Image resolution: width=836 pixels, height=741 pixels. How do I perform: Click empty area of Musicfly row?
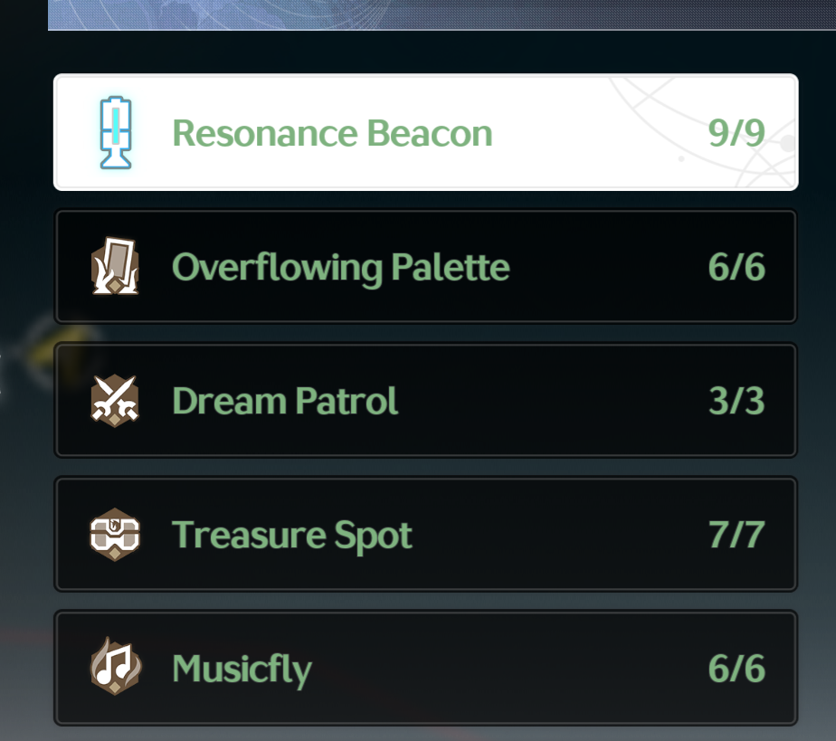(507, 669)
